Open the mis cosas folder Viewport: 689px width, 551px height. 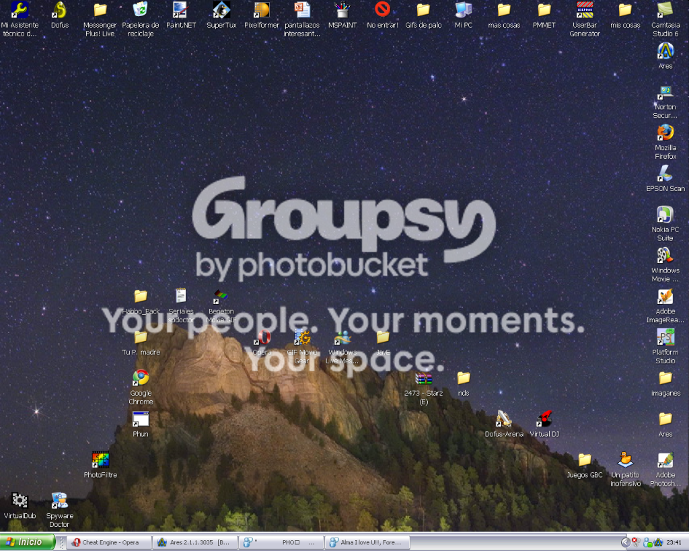625,15
